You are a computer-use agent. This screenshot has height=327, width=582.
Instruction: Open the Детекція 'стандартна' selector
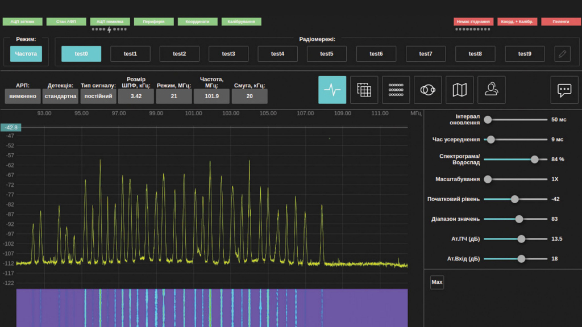pyautogui.click(x=60, y=96)
